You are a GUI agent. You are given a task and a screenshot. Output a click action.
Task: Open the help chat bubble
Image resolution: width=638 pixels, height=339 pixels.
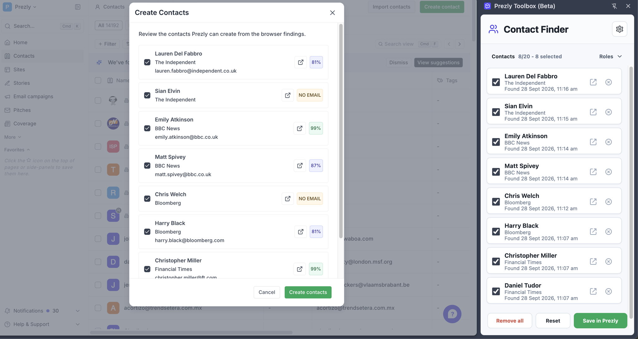coord(452,314)
